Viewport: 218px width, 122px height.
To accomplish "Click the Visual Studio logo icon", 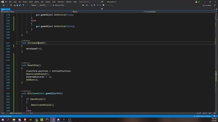I will [2, 2].
